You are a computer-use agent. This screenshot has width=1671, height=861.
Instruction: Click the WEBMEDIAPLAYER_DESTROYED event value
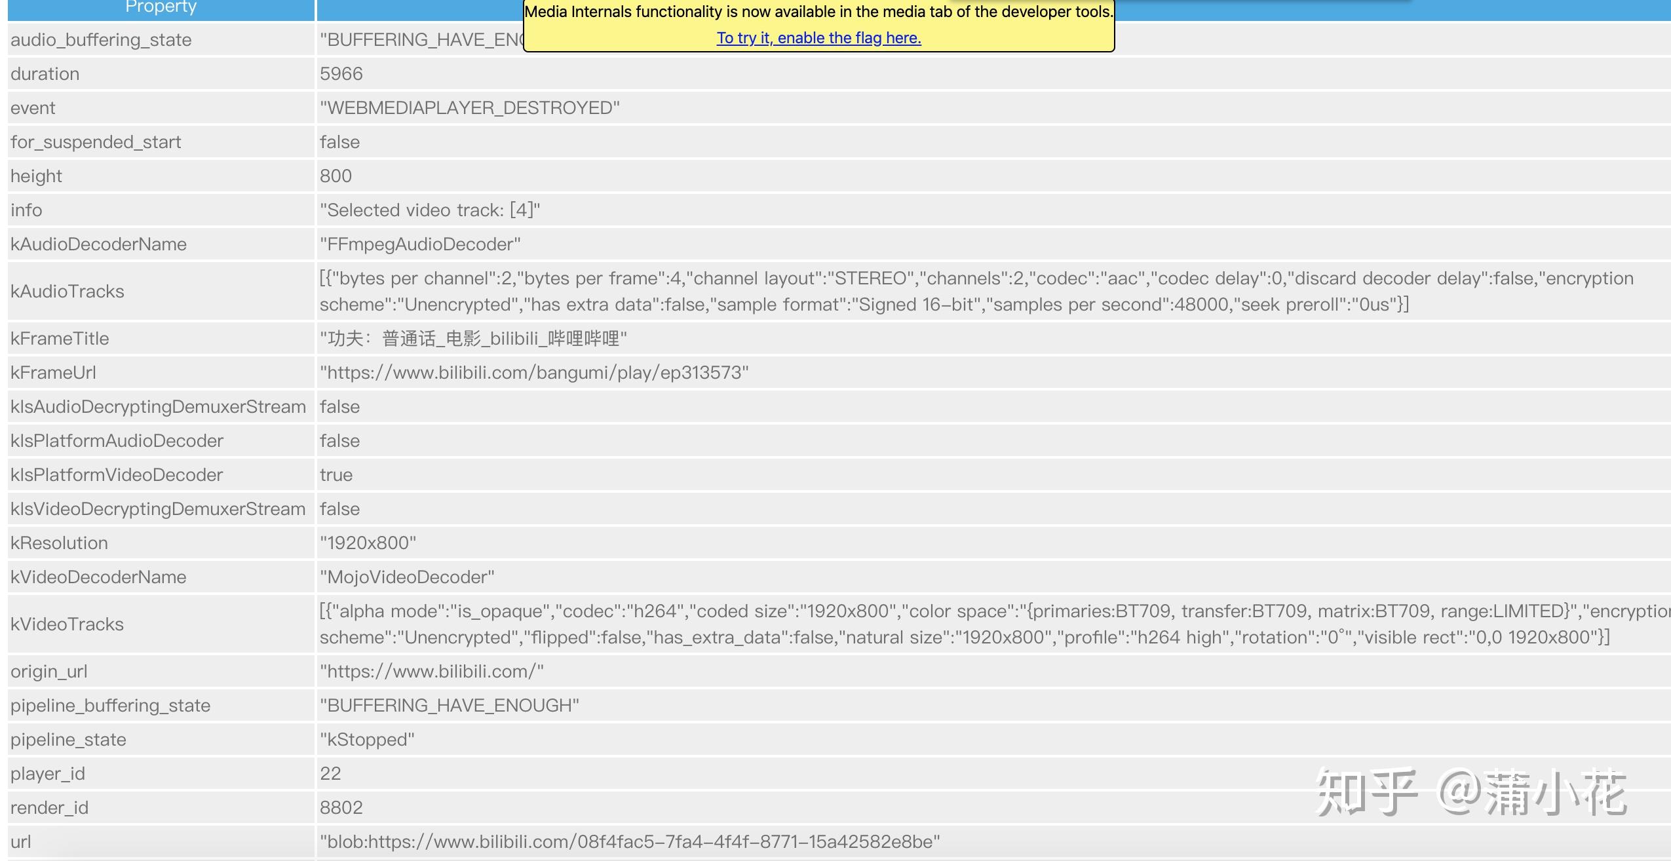pos(469,107)
